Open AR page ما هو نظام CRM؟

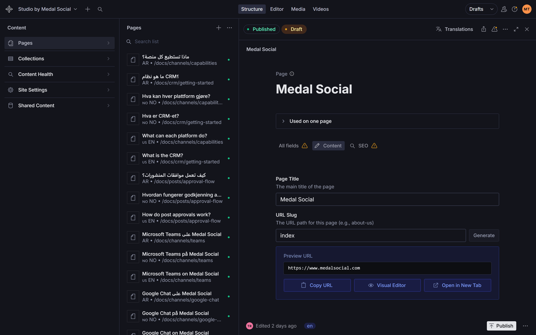tap(179, 80)
